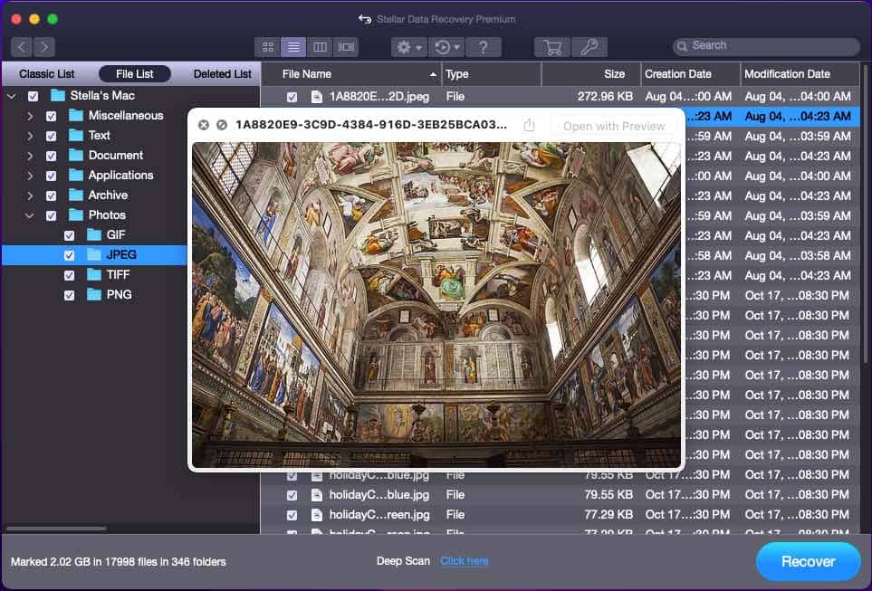
Task: Sort by the File Name column
Action: [351, 74]
